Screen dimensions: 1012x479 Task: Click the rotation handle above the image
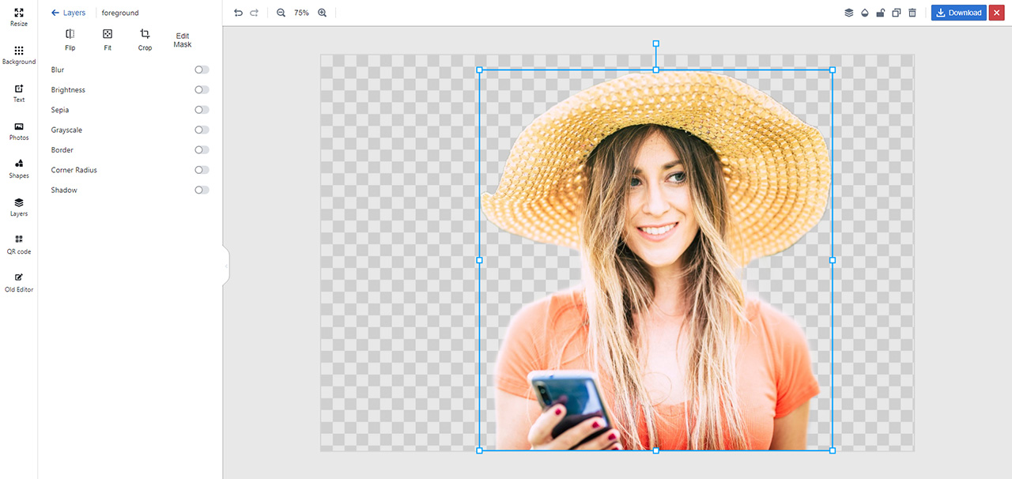pyautogui.click(x=655, y=43)
